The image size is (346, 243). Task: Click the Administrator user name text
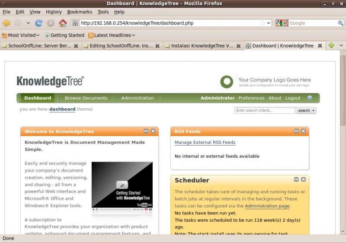218,98
